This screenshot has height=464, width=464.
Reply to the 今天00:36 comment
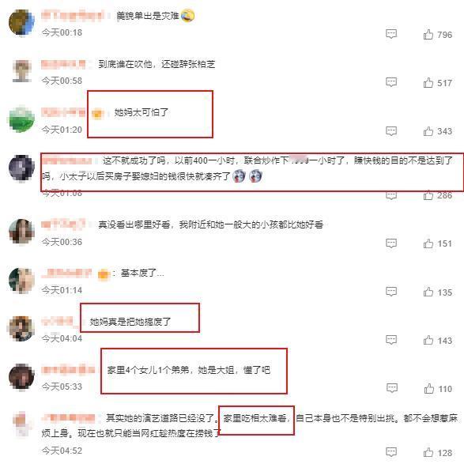pos(391,243)
